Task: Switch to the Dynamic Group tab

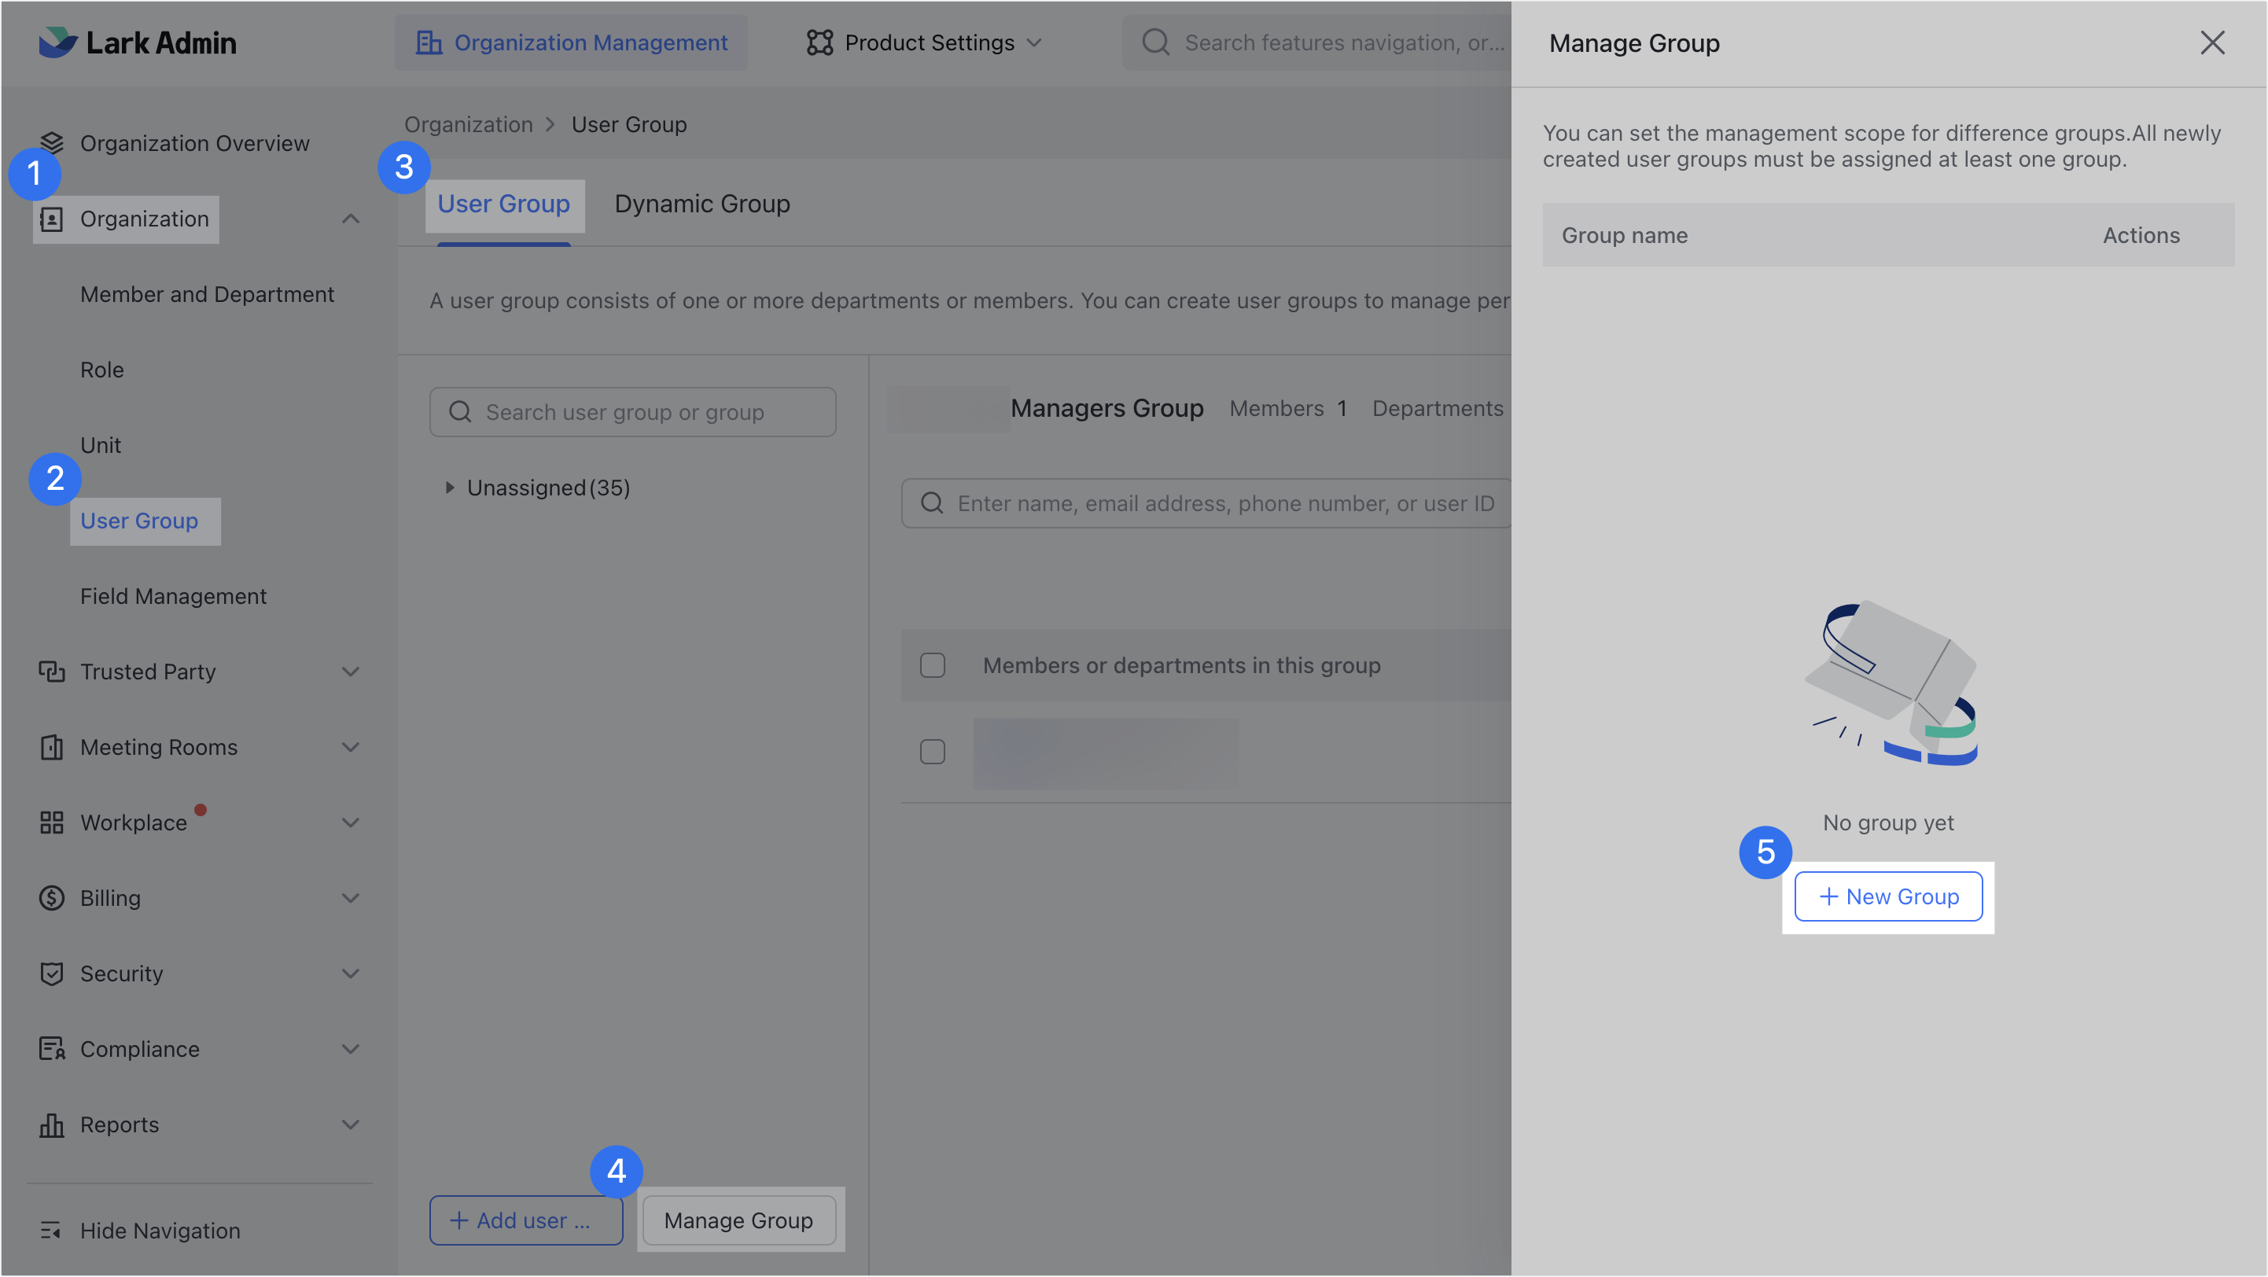Action: click(x=701, y=204)
